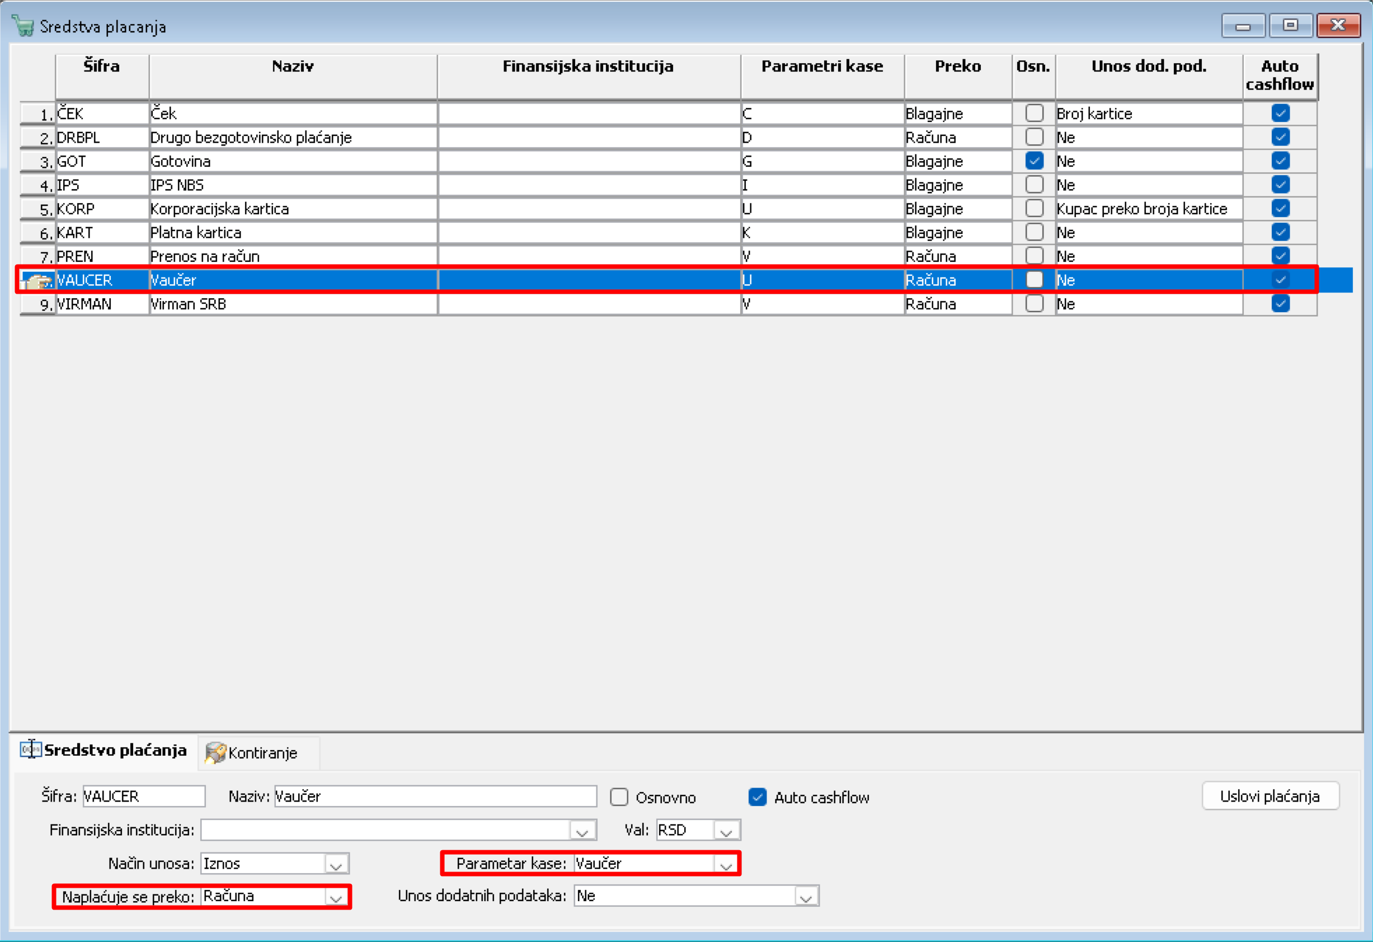Open Finansijska institucija dropdown
Screen dimensions: 1373x942
[x=582, y=831]
